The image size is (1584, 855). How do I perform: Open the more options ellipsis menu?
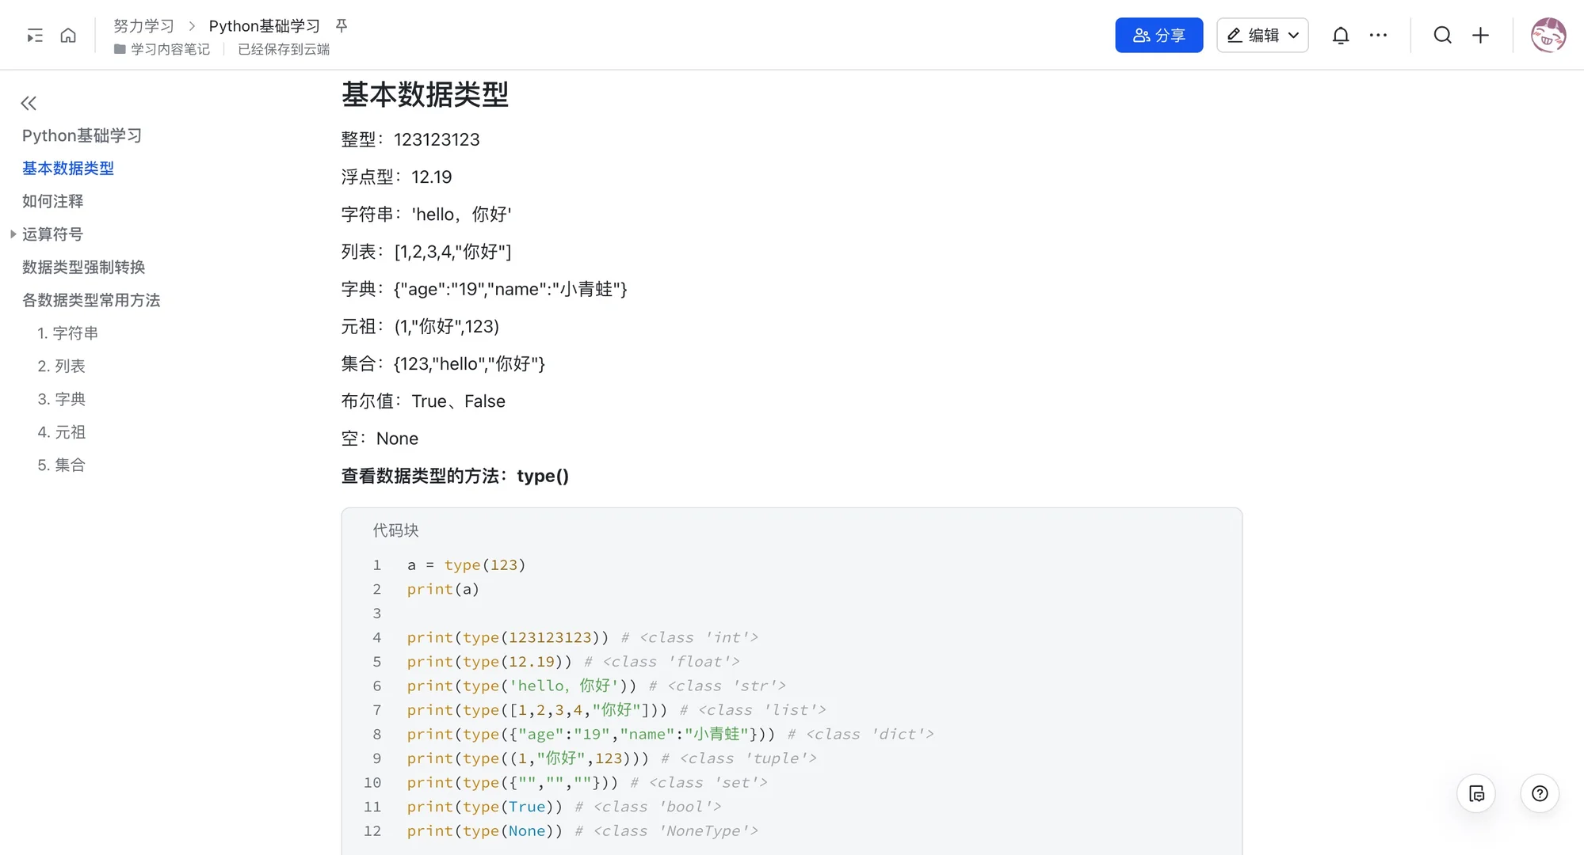(x=1379, y=35)
